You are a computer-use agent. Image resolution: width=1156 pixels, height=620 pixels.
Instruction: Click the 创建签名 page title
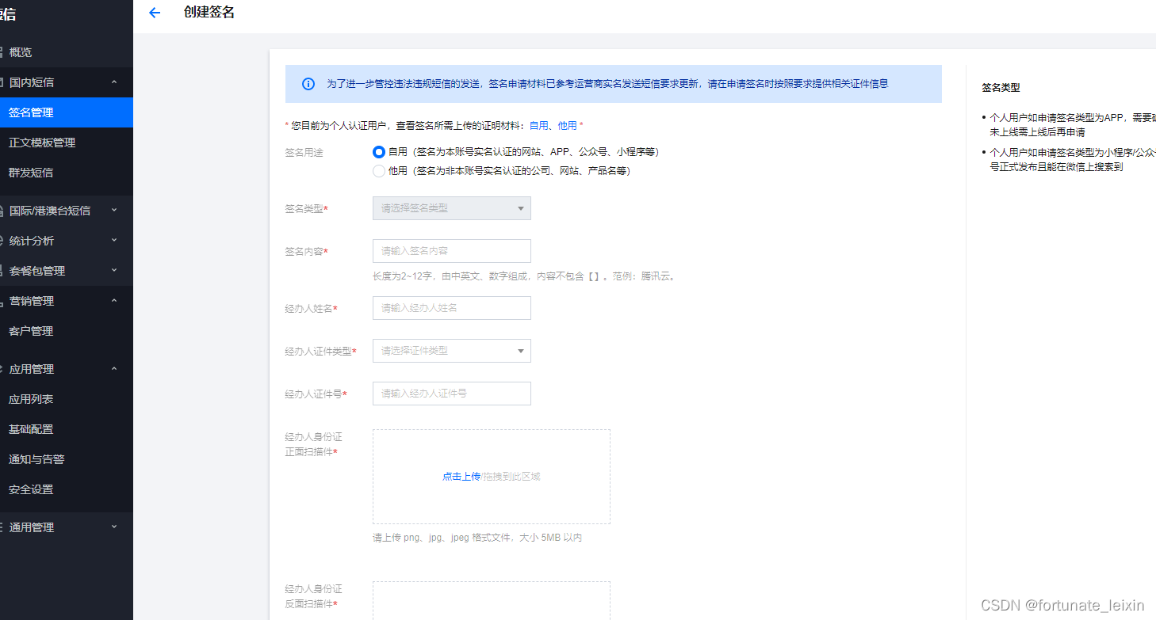[x=209, y=13]
